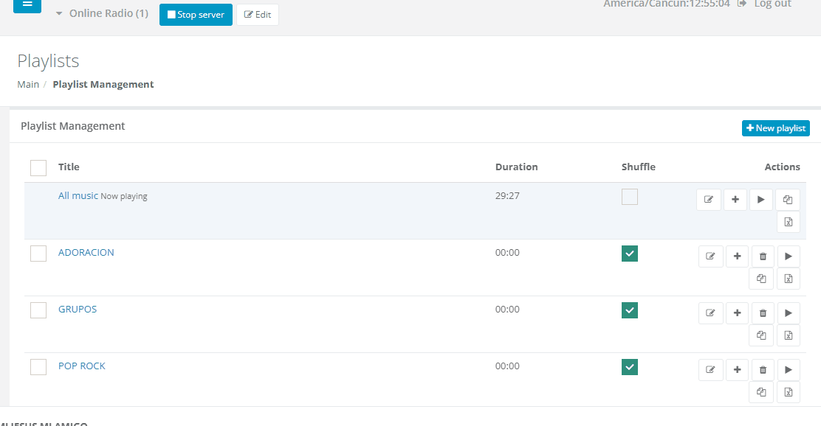Play the POP ROCK playlist

[x=789, y=370]
